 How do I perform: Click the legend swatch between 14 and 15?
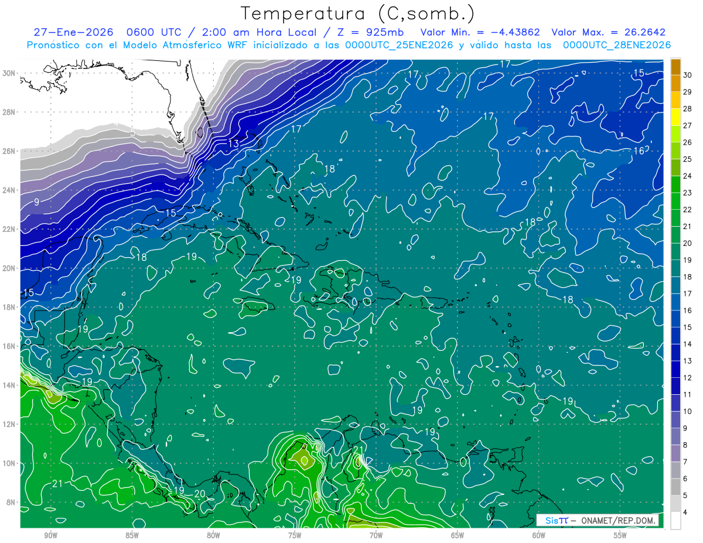coord(675,336)
